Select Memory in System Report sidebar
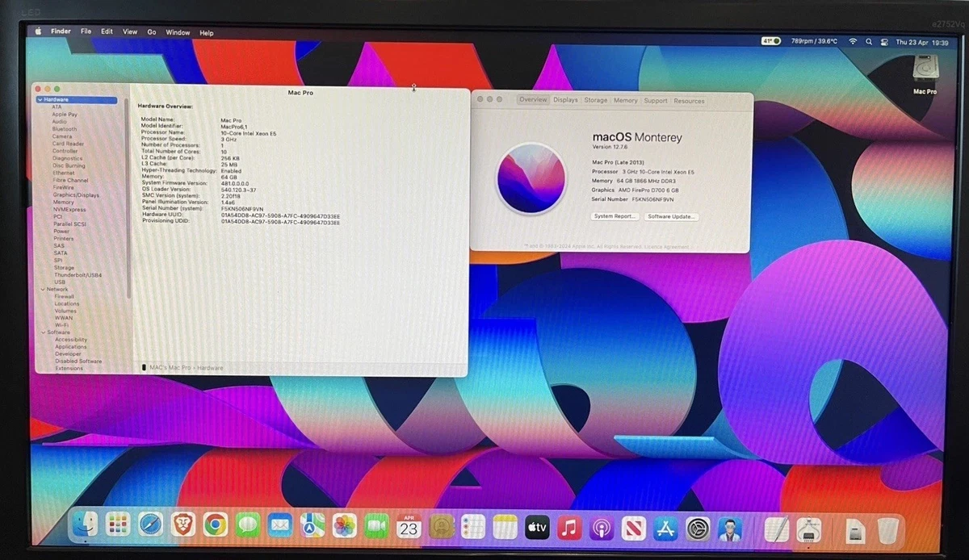Screen dimensions: 969x560 coord(63,202)
